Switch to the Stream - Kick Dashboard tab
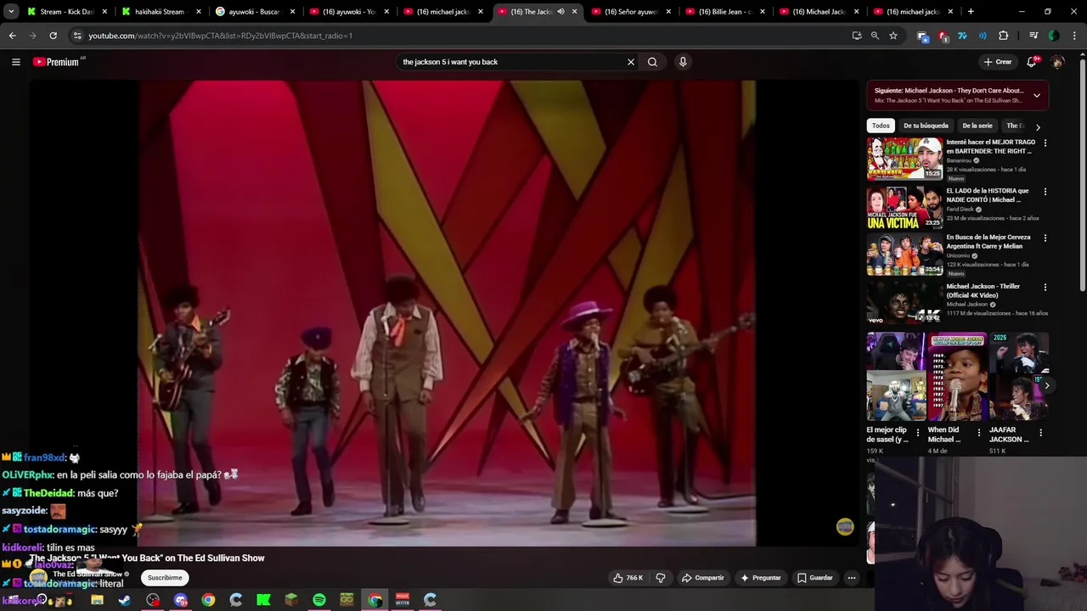This screenshot has height=611, width=1087. [x=67, y=12]
